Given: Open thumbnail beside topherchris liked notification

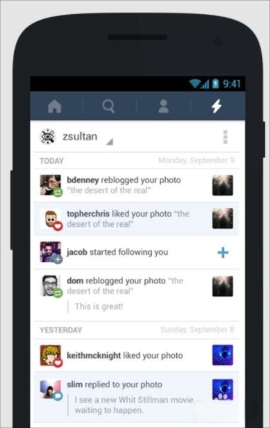Looking at the screenshot, I should click(223, 219).
